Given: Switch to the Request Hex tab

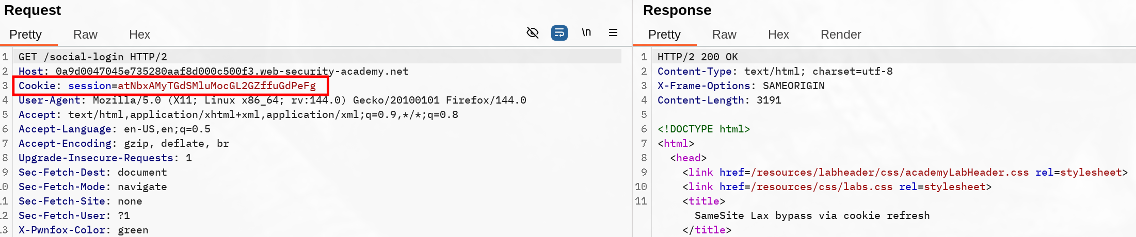Looking at the screenshot, I should click(139, 35).
